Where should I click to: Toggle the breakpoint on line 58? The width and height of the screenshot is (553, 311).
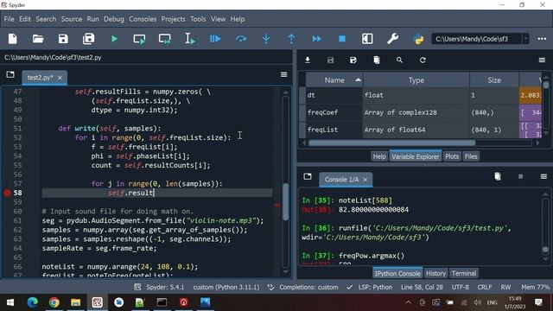point(7,193)
